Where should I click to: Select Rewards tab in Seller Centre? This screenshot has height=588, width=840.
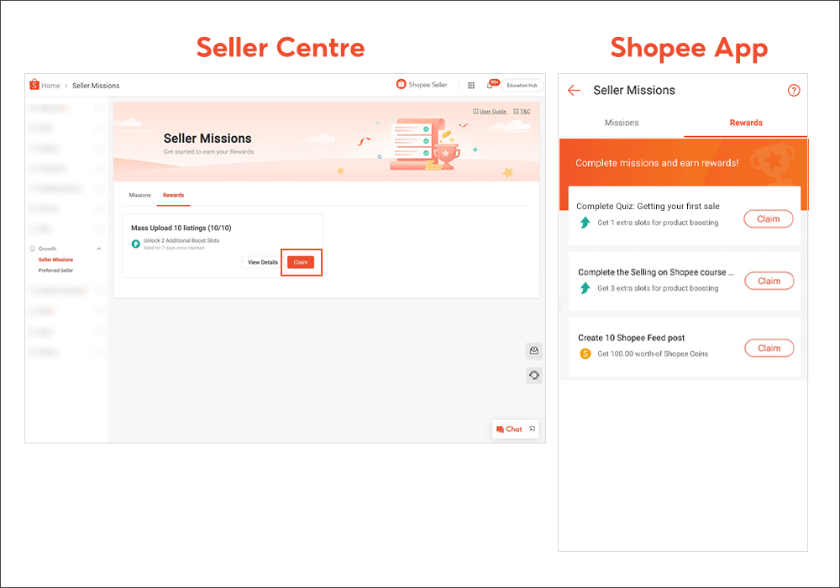pos(173,195)
